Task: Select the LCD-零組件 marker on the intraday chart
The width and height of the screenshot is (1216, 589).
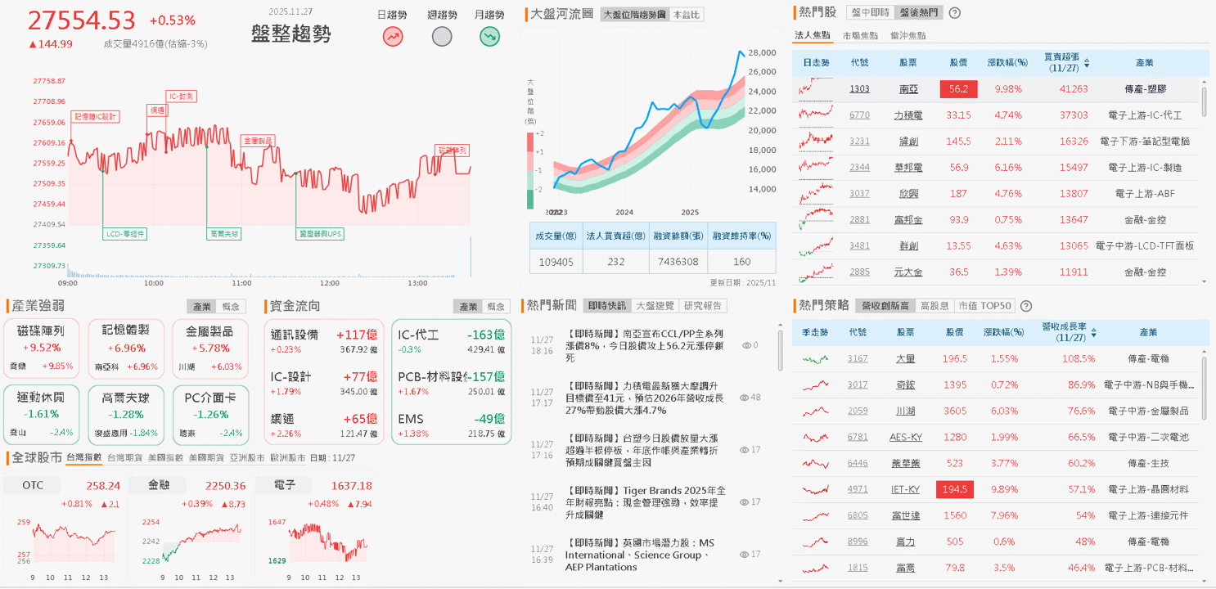Action: 126,234
